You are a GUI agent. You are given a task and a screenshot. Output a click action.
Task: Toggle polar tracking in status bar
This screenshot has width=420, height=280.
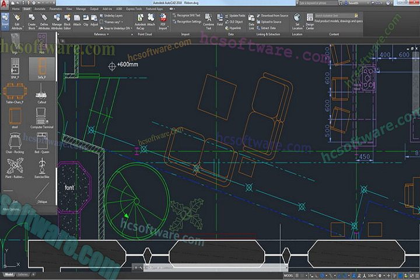click(x=322, y=275)
